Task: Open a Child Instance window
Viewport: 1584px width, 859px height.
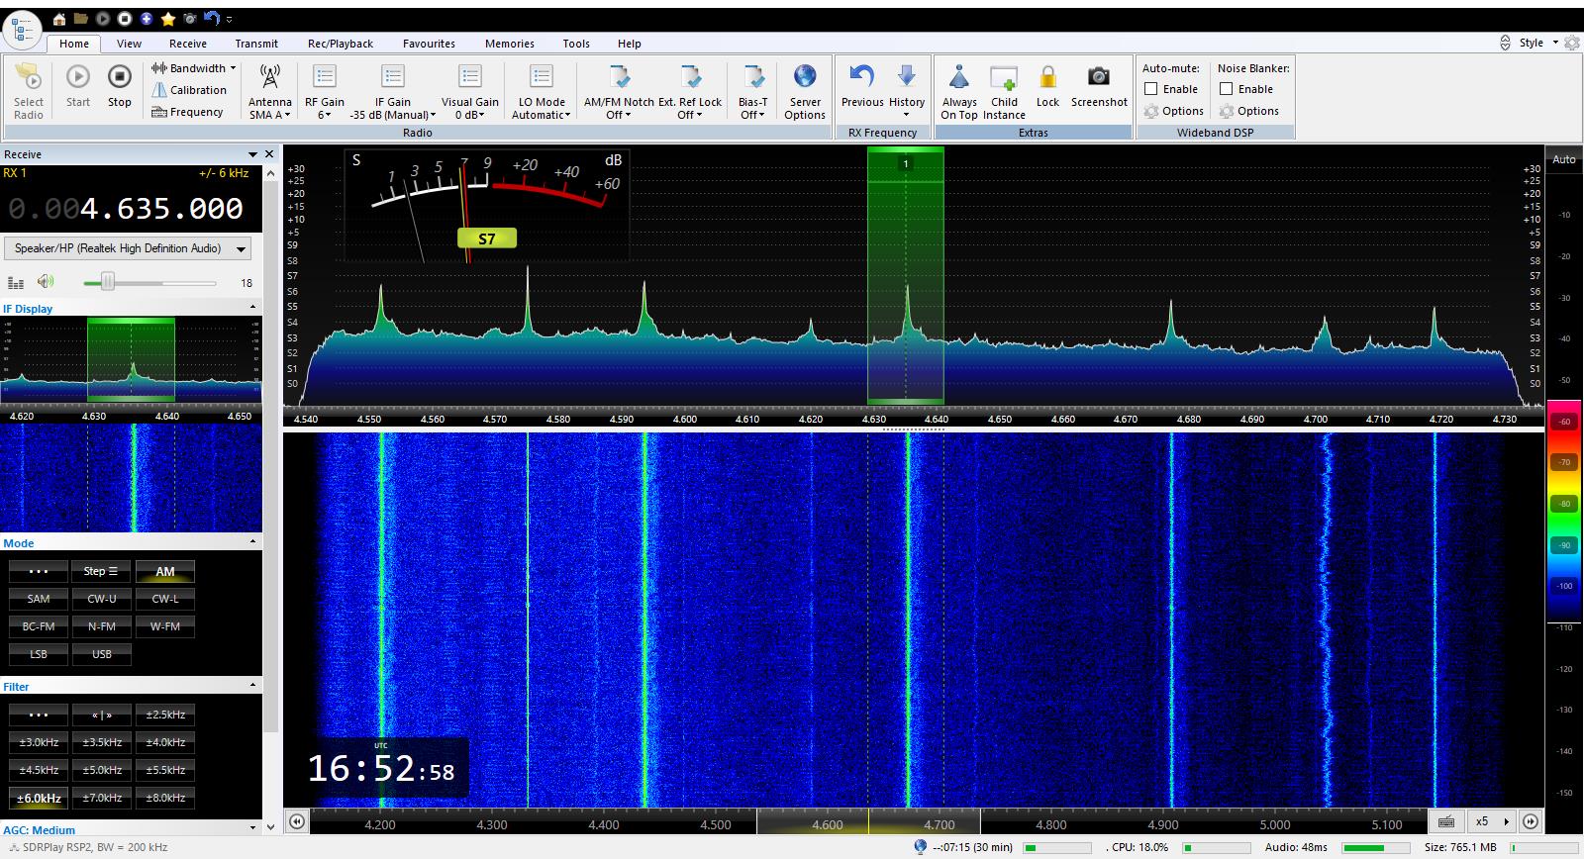Action: [1004, 77]
